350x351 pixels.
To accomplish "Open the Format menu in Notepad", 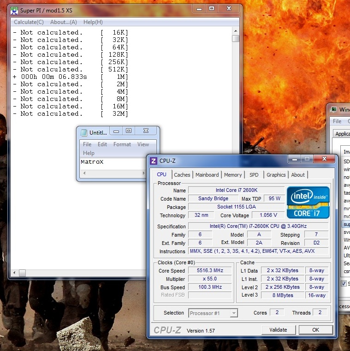I will point(122,144).
